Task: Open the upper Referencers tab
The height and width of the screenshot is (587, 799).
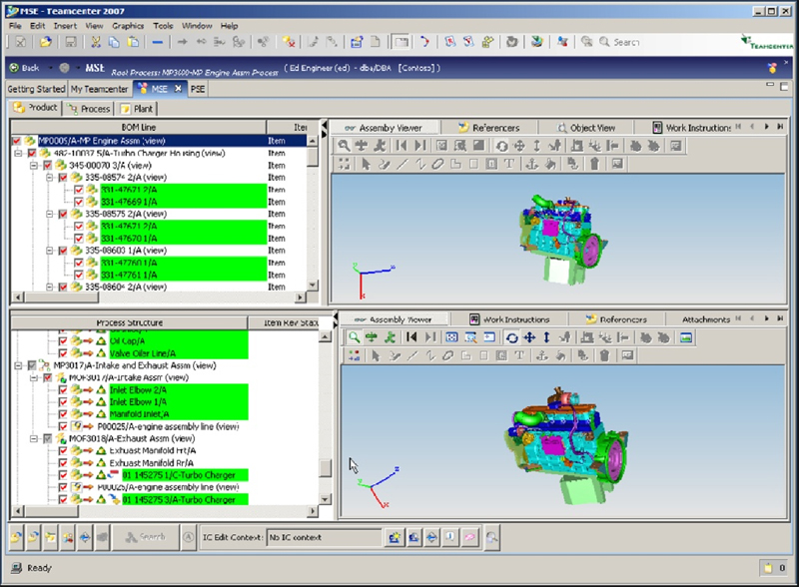Action: (489, 128)
